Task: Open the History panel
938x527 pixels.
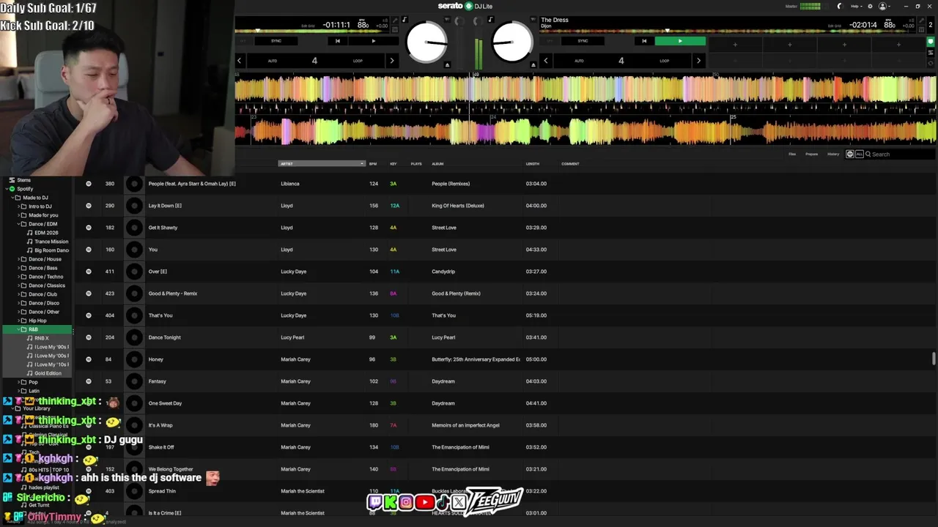Action: point(833,154)
